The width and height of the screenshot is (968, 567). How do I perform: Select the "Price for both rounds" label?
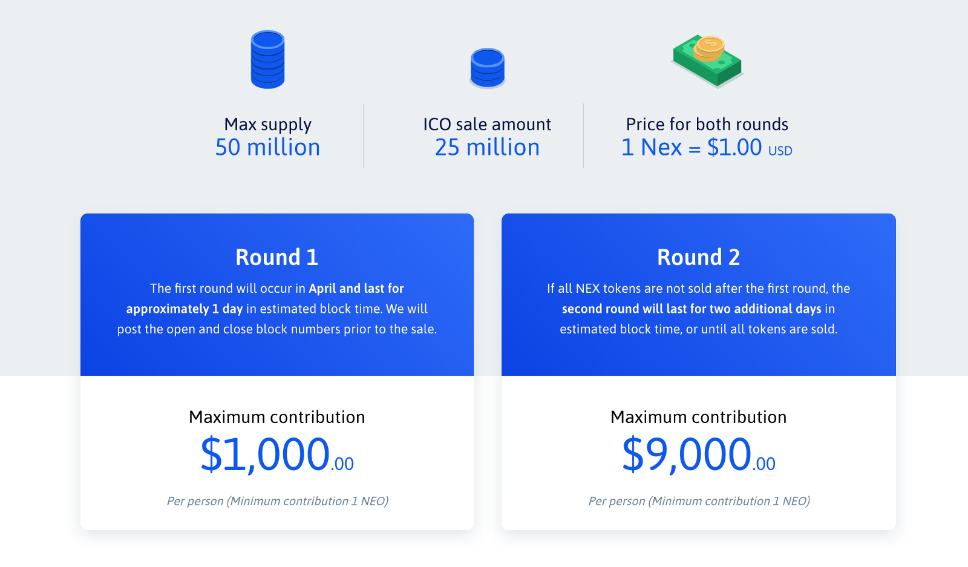(x=707, y=124)
